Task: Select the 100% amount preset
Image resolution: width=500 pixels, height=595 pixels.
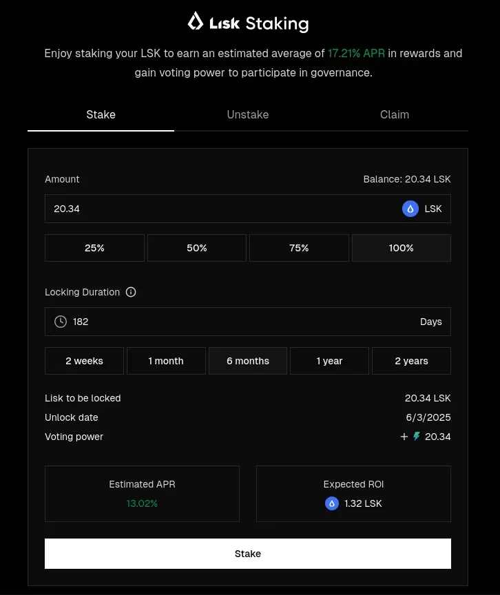Action: pyautogui.click(x=402, y=248)
